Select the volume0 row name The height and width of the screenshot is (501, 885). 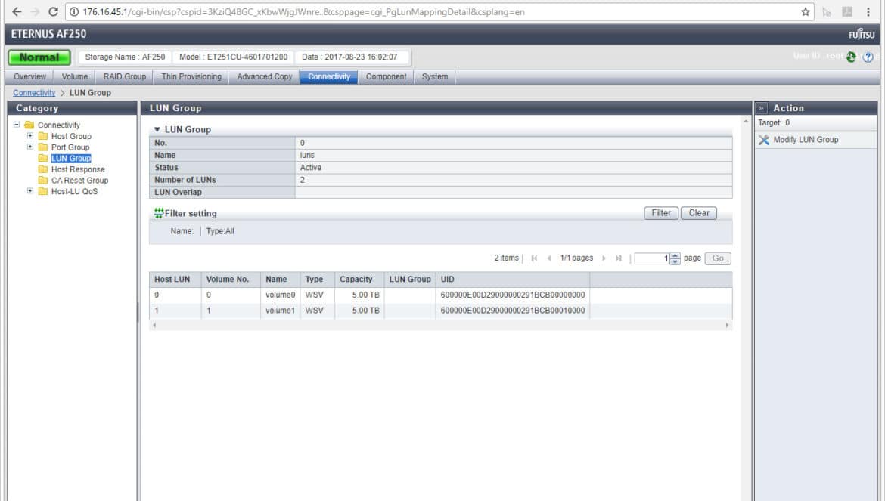(280, 295)
